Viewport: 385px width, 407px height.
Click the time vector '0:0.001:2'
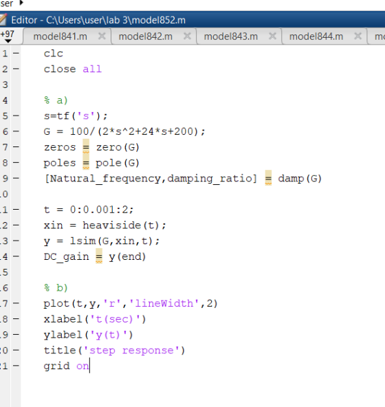coord(98,210)
